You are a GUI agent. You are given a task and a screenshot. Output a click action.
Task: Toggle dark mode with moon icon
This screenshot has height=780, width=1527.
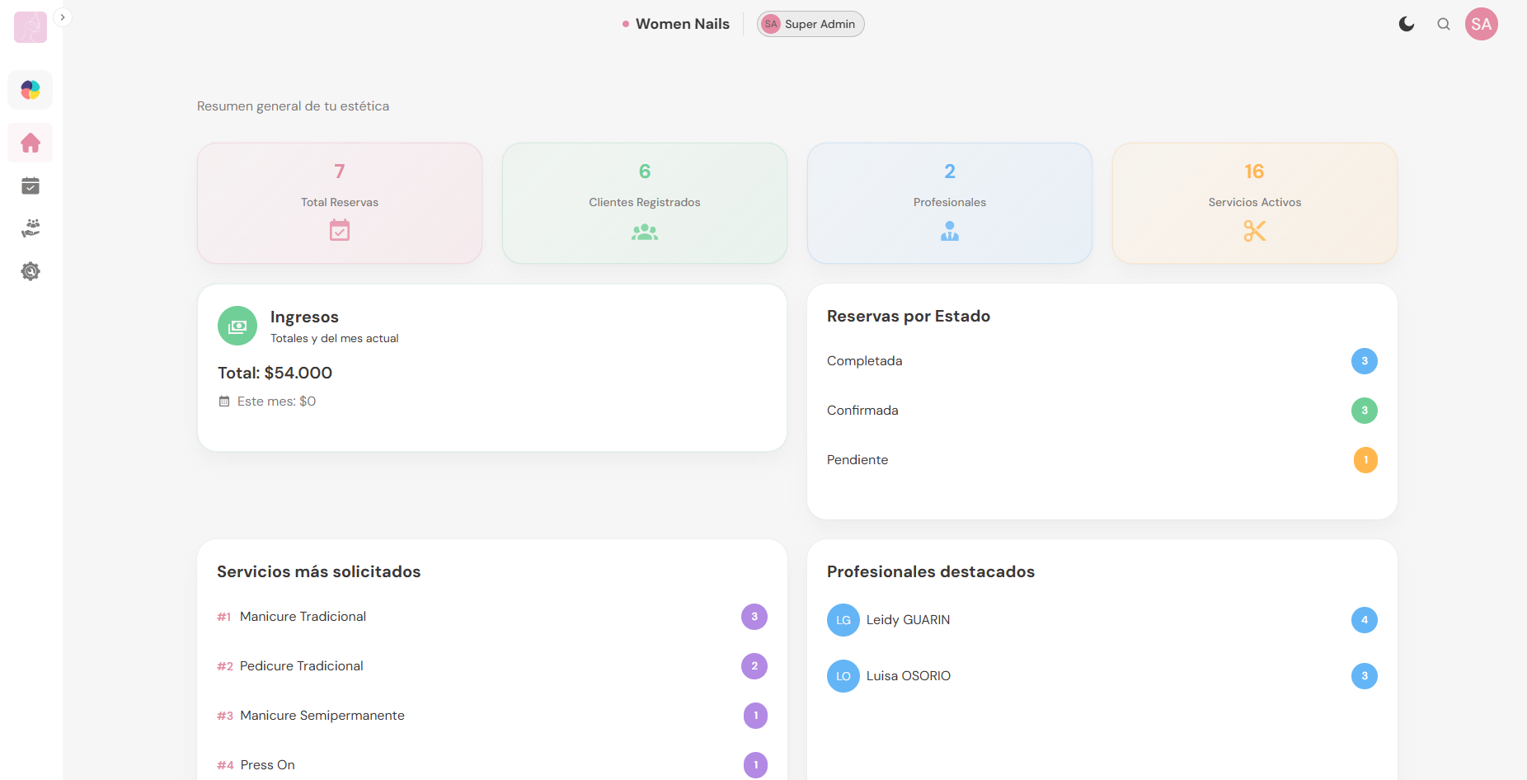click(1407, 25)
